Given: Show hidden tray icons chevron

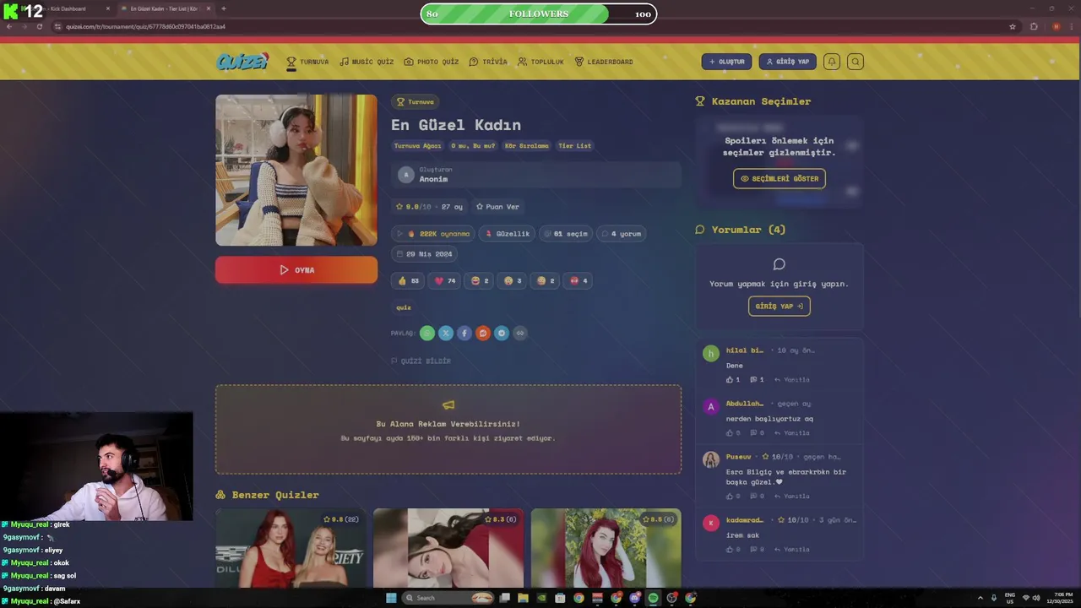Looking at the screenshot, I should coord(981,598).
